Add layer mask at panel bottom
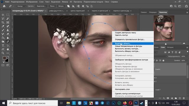 point(168,98)
